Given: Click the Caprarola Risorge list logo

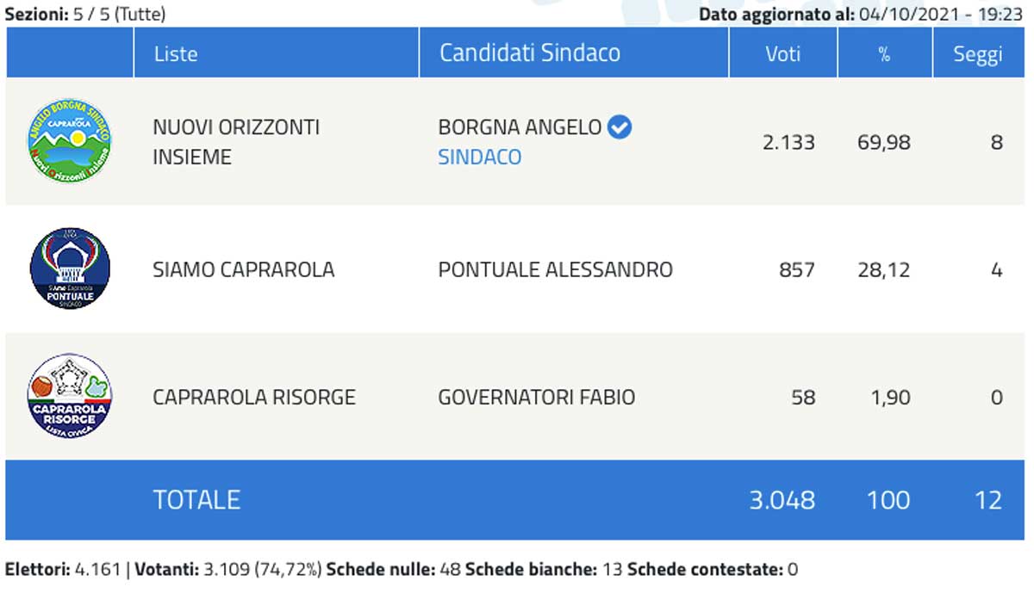Looking at the screenshot, I should 70,396.
